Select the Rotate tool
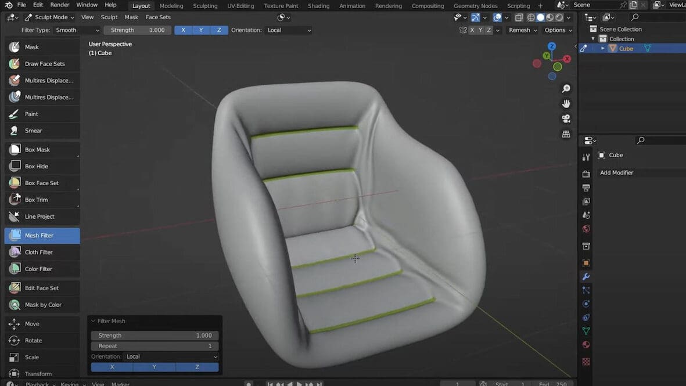The height and width of the screenshot is (386, 686). [x=42, y=341]
